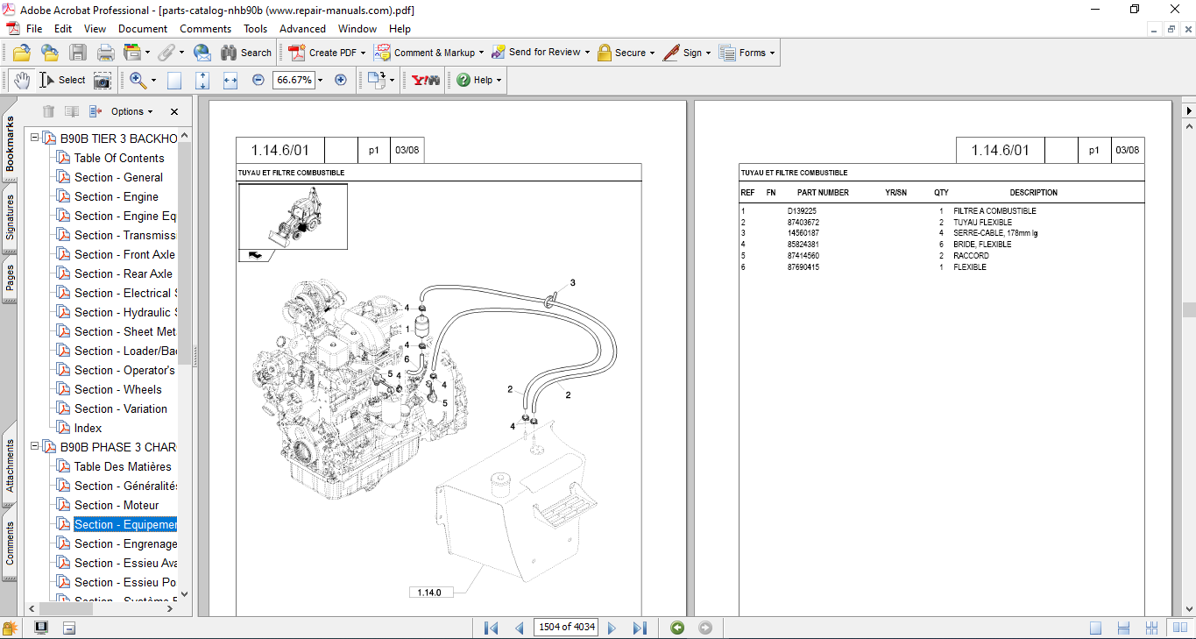Open the Table Des Matières bookmark

coord(123,466)
